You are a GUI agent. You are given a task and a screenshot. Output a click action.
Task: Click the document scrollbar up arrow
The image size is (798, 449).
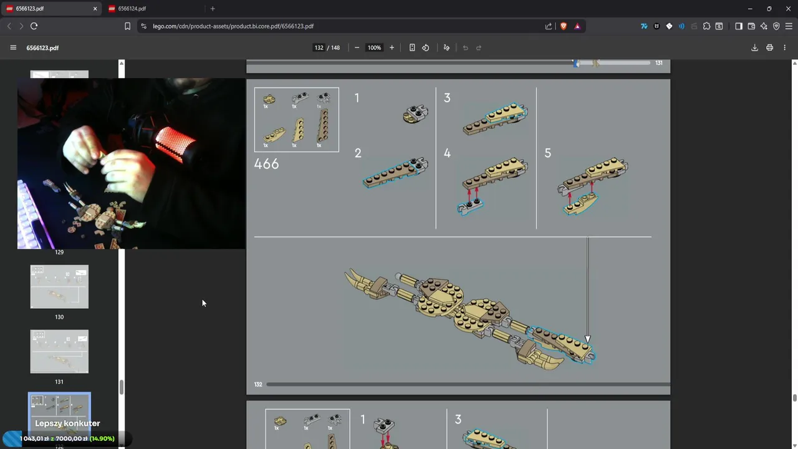795,63
